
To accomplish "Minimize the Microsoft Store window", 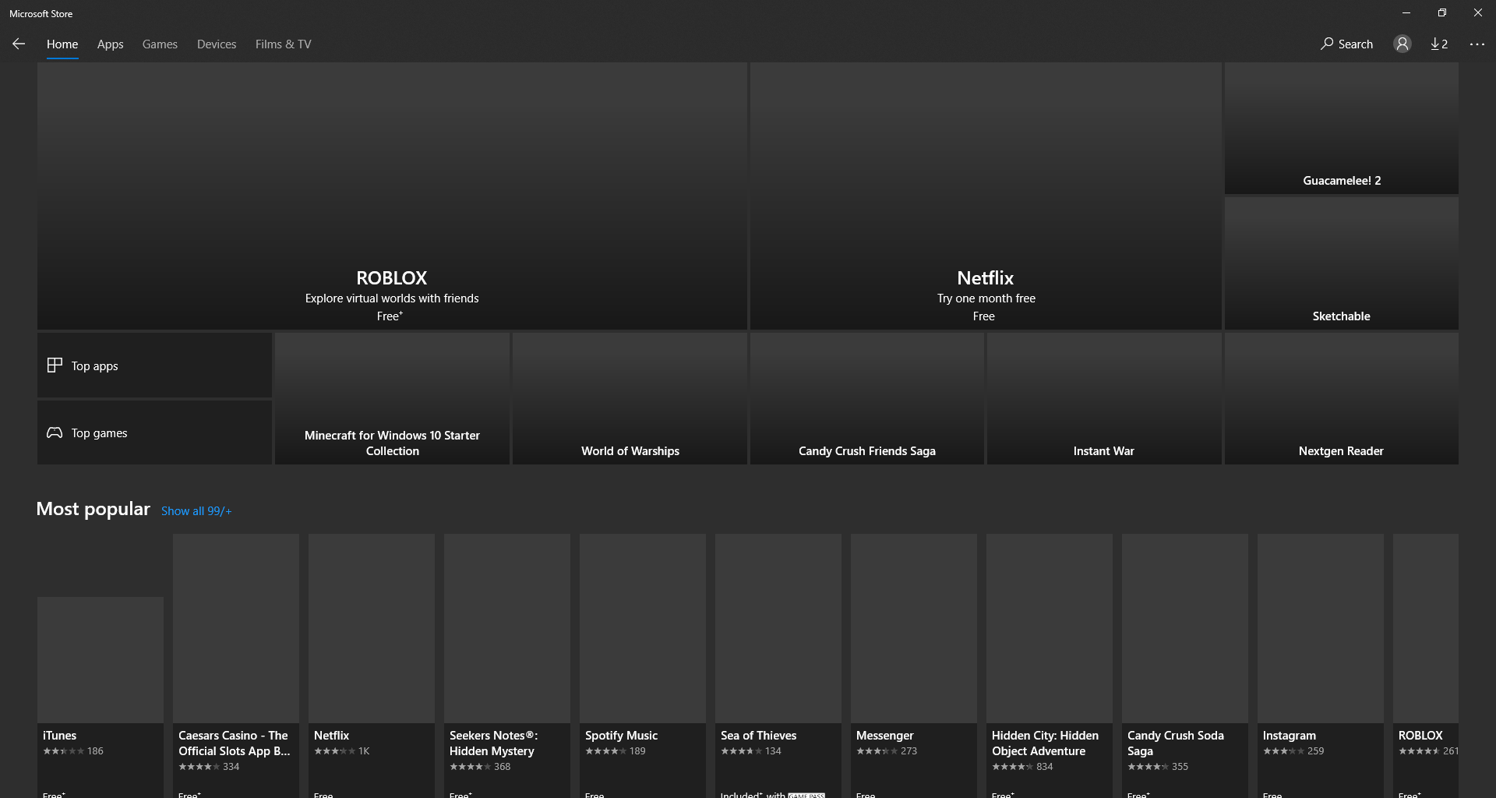I will [x=1406, y=13].
